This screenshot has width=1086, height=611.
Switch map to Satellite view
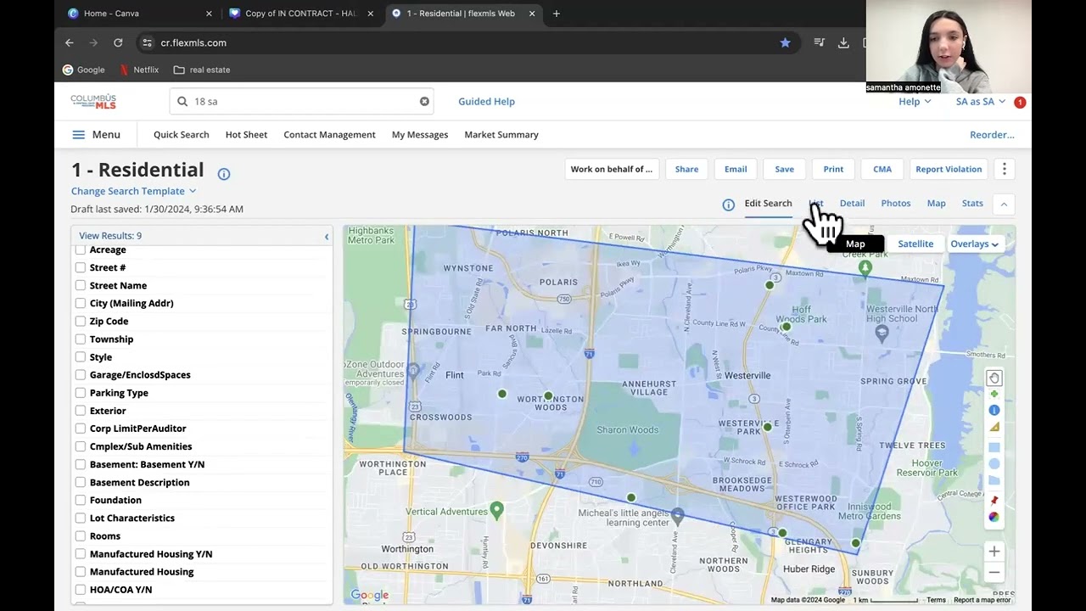(x=915, y=244)
